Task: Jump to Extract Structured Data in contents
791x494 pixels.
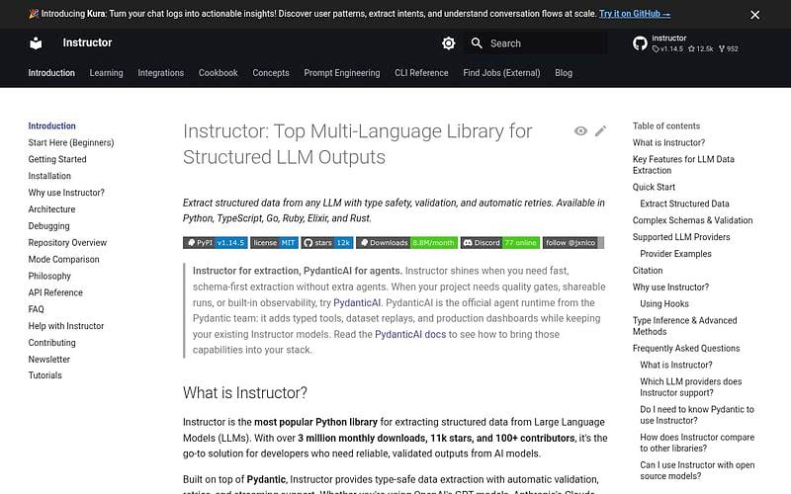Action: [x=684, y=204]
